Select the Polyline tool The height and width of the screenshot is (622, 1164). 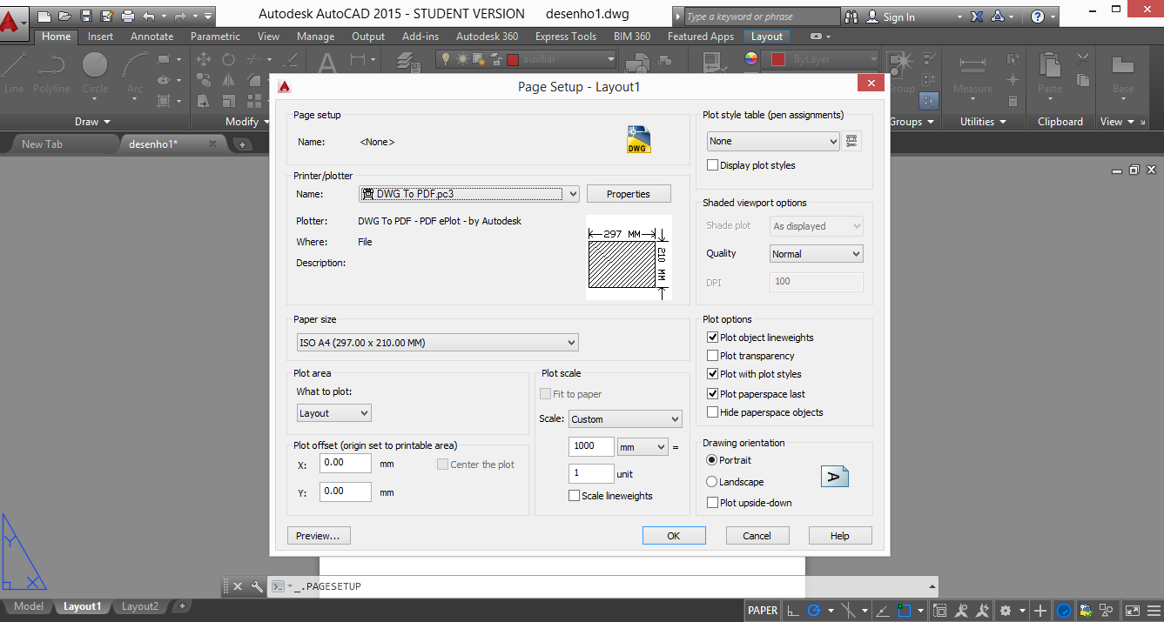coord(51,74)
